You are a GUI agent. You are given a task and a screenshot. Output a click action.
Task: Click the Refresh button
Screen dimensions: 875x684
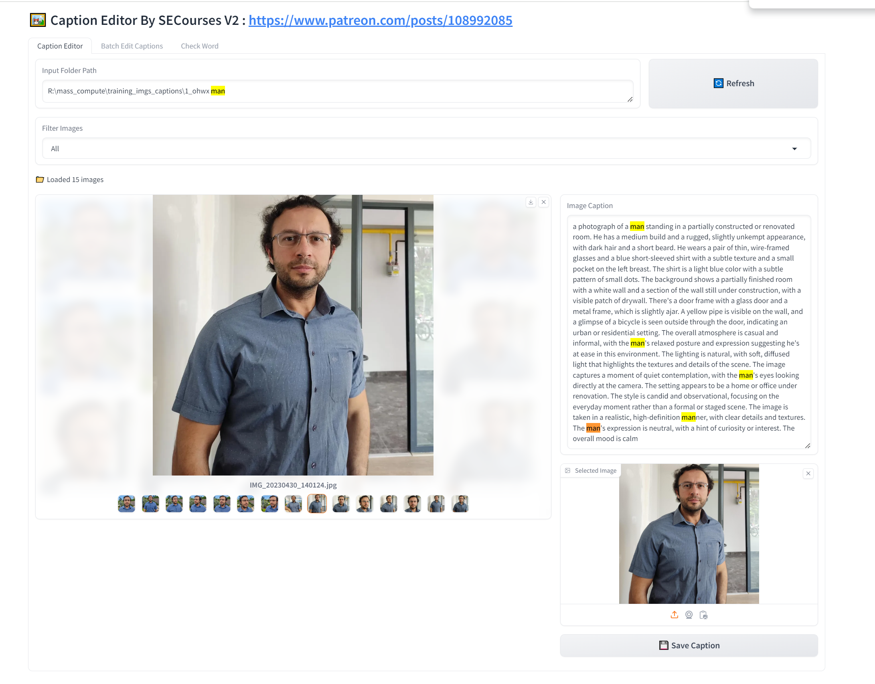[x=733, y=83]
